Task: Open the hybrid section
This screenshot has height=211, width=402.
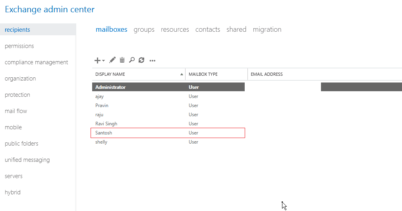Action: (13, 192)
